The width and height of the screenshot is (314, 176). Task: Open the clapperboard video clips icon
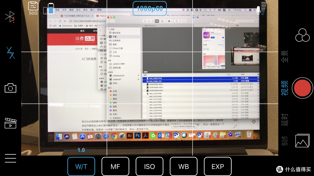click(10, 123)
